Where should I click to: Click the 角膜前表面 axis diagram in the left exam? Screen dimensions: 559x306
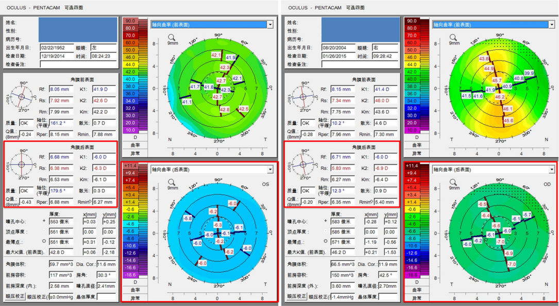click(22, 97)
